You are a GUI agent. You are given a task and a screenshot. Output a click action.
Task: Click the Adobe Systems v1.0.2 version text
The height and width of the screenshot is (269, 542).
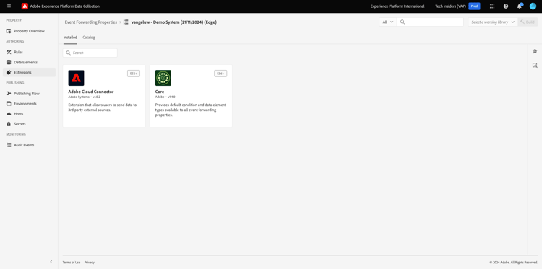(x=84, y=97)
